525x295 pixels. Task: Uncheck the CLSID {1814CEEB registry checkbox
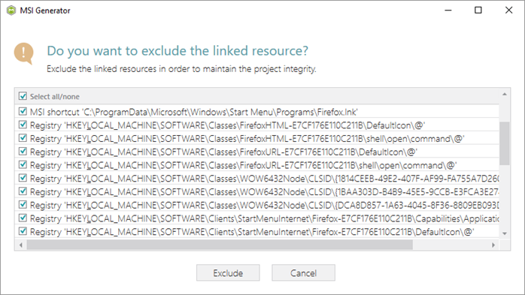pos(23,178)
